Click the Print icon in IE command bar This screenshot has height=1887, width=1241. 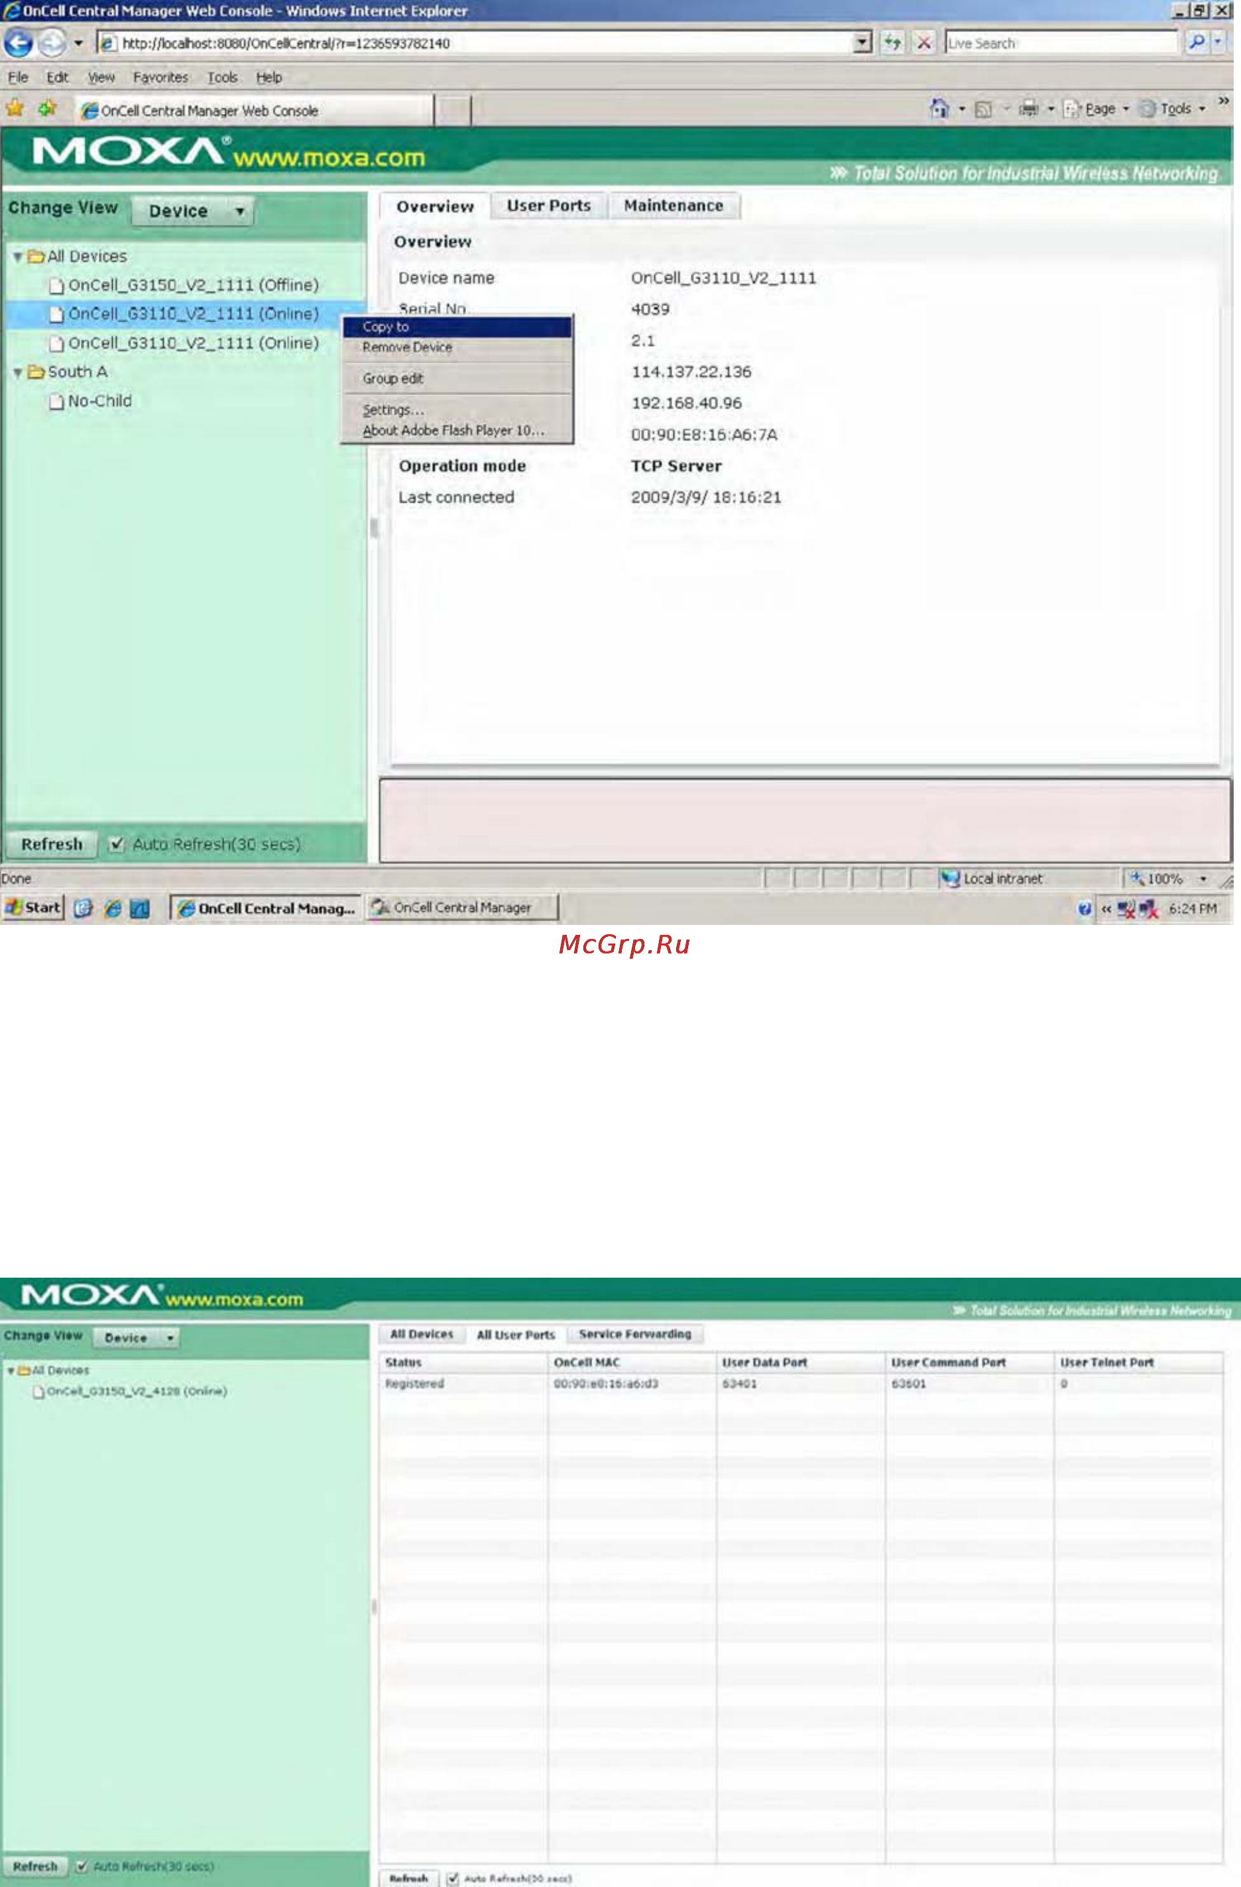(1028, 109)
